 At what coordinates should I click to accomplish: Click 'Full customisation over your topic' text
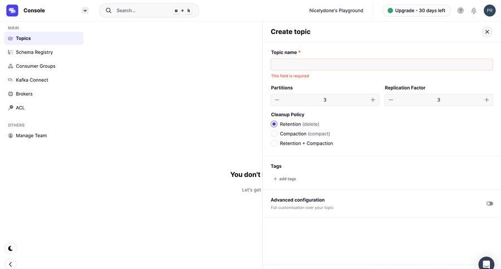click(302, 208)
